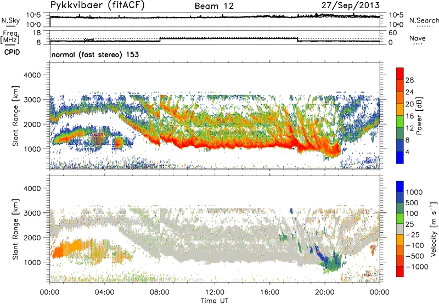The image size is (439, 304).
Task: Click the 'N.Sky' legend label
Action: (10, 21)
